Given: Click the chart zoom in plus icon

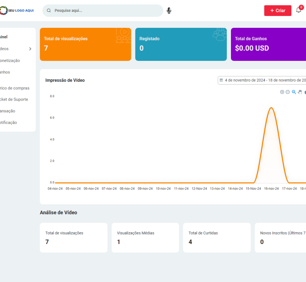Looking at the screenshot, I should pos(282,92).
